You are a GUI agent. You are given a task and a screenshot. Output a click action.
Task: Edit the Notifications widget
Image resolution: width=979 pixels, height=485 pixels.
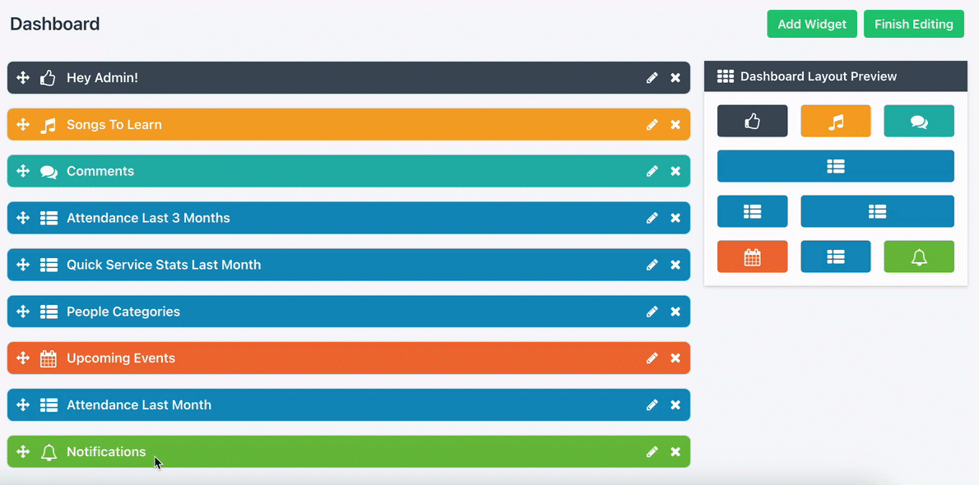[652, 451]
